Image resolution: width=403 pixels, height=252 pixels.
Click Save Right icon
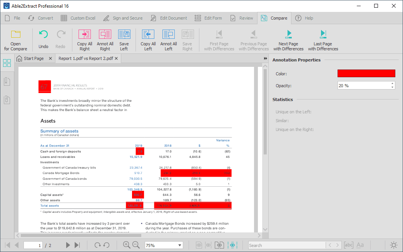click(187, 34)
